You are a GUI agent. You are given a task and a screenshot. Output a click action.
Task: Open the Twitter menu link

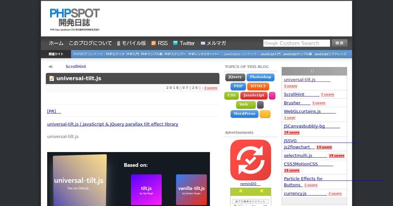187,43
